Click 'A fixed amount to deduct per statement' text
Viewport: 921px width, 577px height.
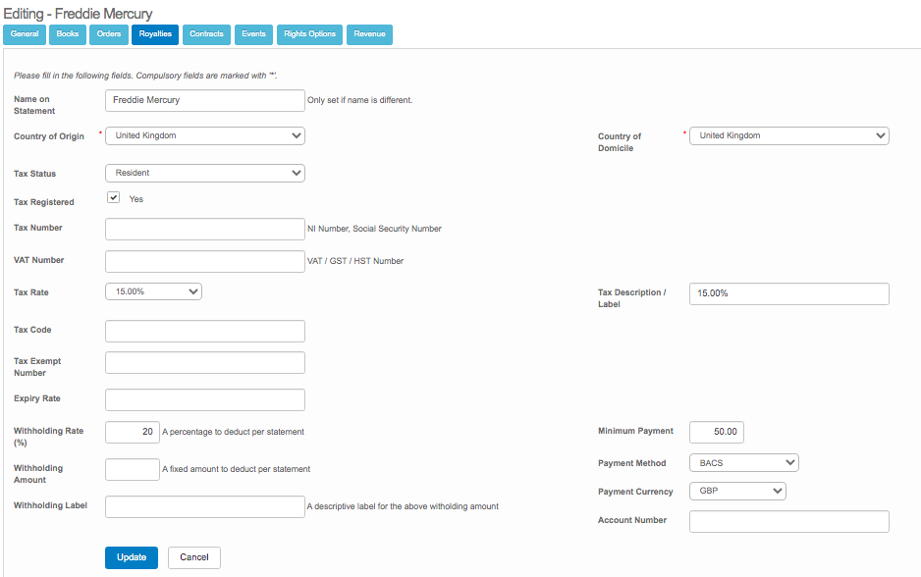tap(236, 470)
